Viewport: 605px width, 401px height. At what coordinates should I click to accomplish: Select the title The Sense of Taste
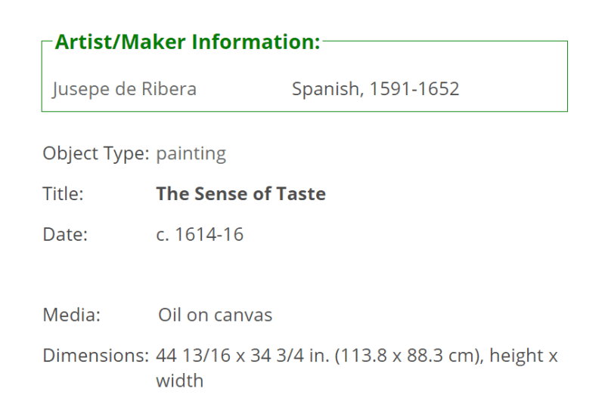[x=240, y=193]
